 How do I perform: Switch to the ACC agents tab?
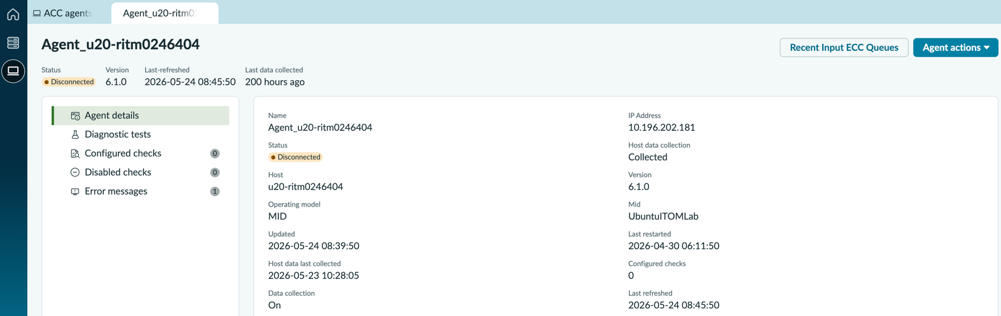coord(63,13)
